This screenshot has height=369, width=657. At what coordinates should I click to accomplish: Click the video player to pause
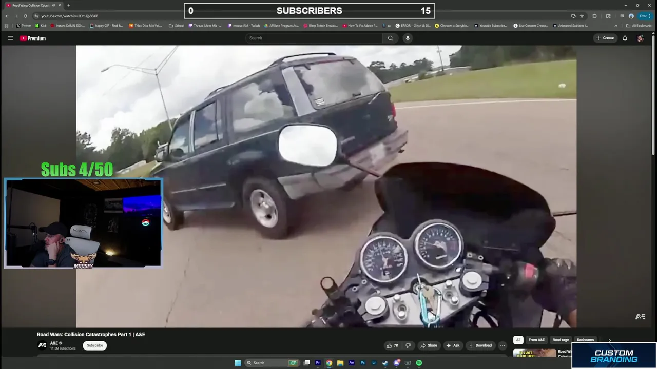326,186
